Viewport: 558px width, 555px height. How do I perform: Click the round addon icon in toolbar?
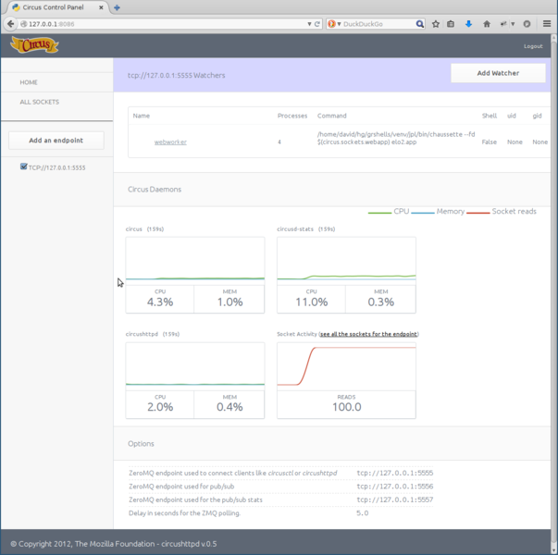pyautogui.click(x=527, y=24)
